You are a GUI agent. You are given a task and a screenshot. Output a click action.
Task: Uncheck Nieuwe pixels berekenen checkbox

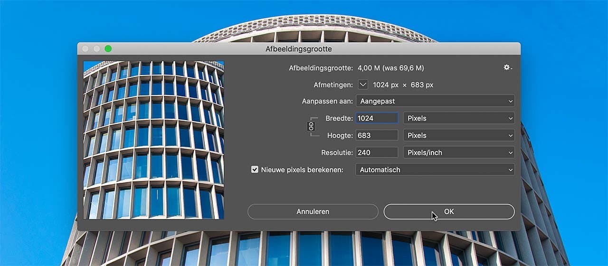(x=255, y=169)
